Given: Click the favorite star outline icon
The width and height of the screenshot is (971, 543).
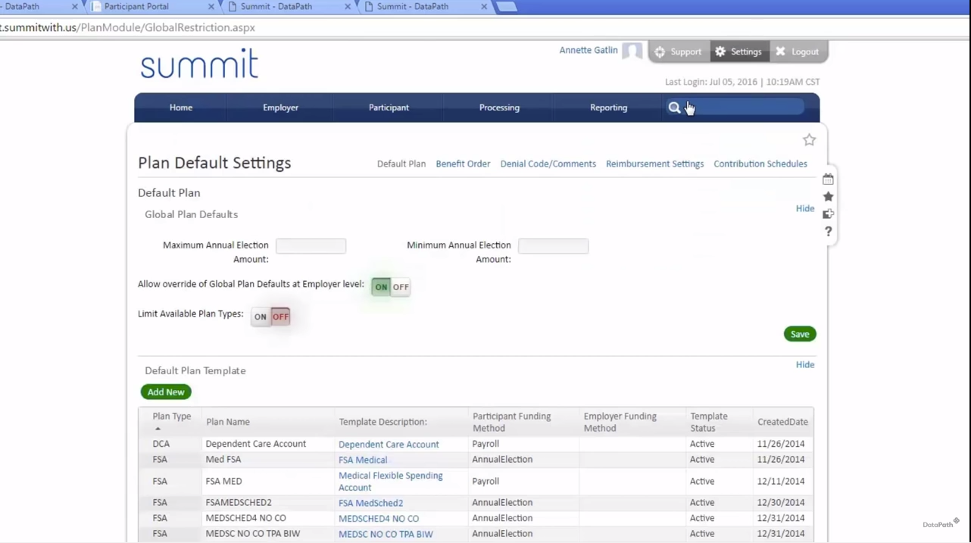Looking at the screenshot, I should click(809, 140).
